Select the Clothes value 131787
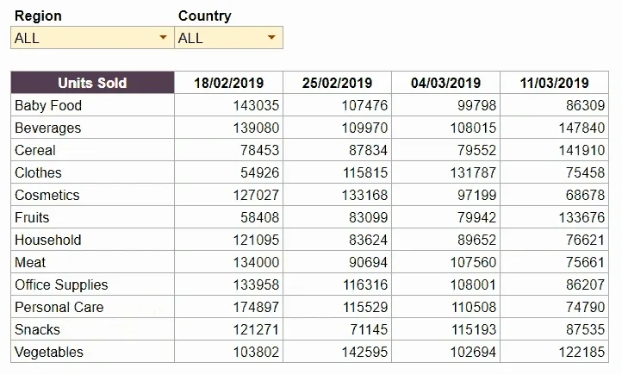Image resolution: width=622 pixels, height=375 pixels. [x=473, y=172]
